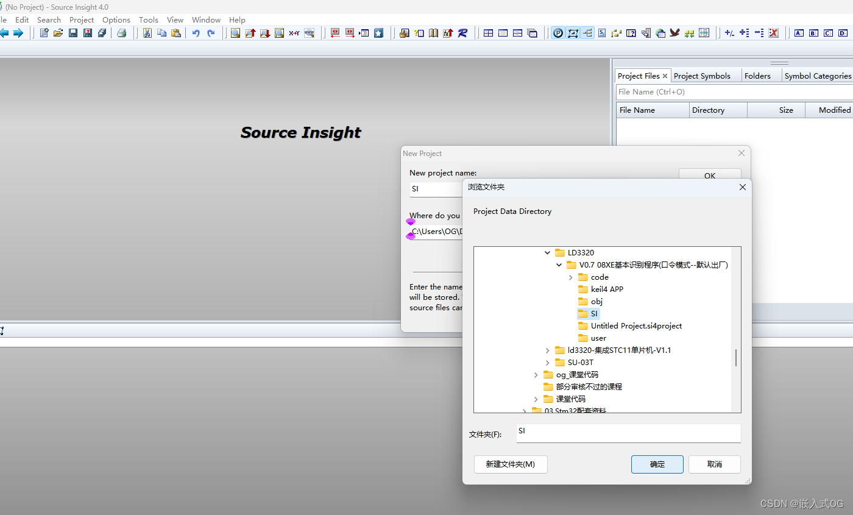853x515 pixels.
Task: Expand the SU-03T folder
Action: point(547,362)
